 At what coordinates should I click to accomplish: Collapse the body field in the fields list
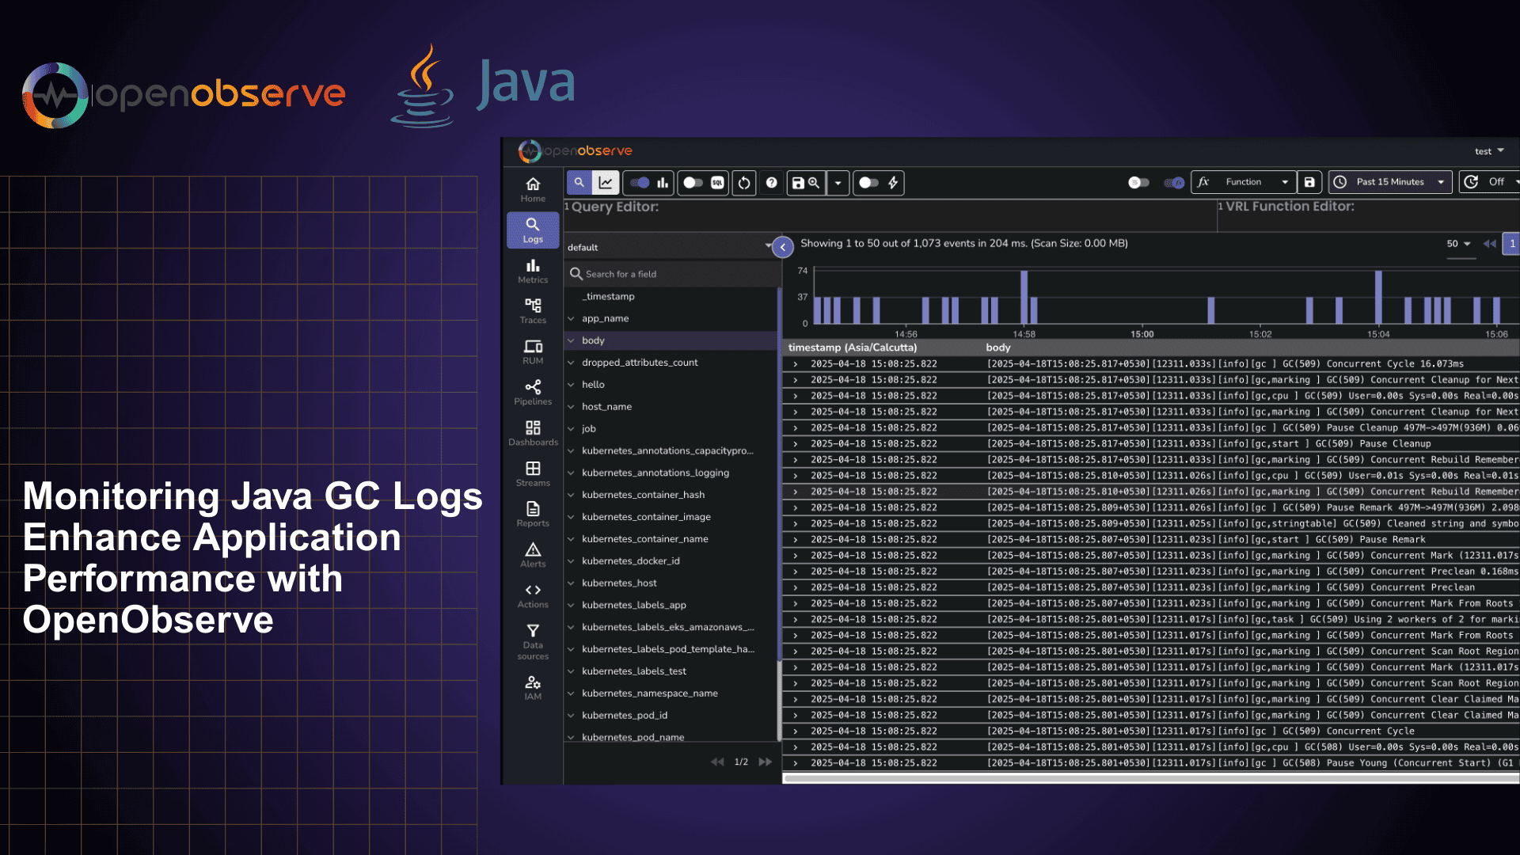tap(572, 340)
